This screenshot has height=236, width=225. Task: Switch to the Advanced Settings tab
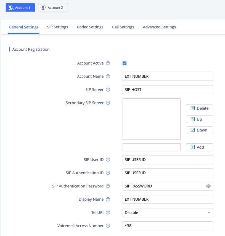(159, 27)
